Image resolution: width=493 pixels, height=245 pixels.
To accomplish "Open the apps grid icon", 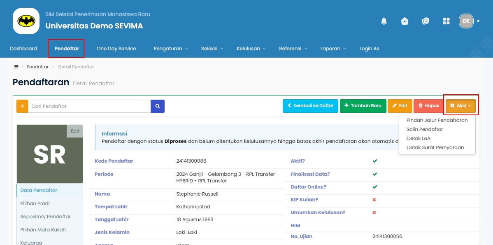I will [446, 21].
